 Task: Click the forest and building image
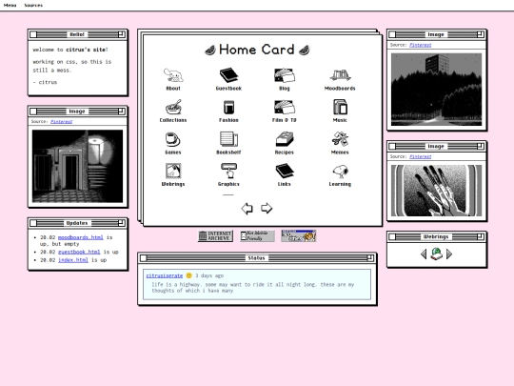(436, 90)
